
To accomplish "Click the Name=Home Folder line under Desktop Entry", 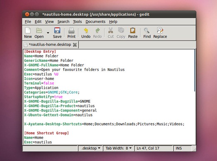I will click(41, 56).
